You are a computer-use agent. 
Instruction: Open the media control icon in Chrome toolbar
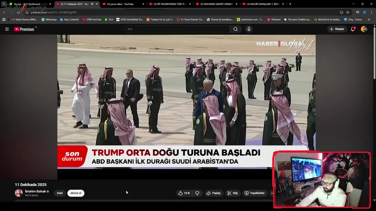coord(357,12)
